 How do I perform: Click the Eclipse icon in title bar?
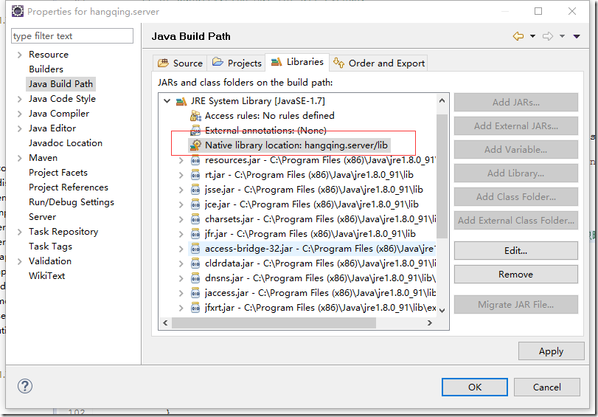pyautogui.click(x=18, y=11)
